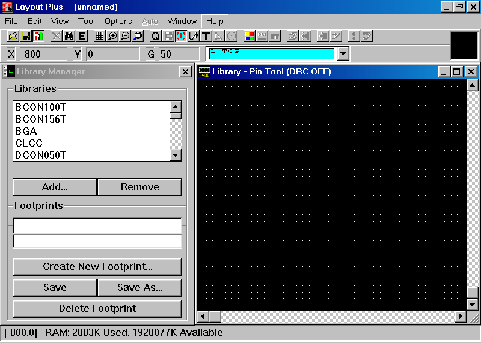Click the Library window vertical scrollbar thumb
This screenshot has height=343, width=481.
click(x=473, y=293)
